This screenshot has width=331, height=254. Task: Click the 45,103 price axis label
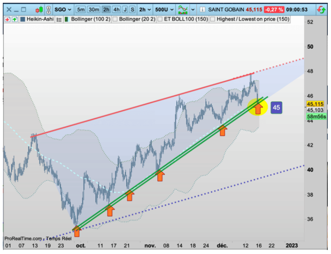[315, 110]
